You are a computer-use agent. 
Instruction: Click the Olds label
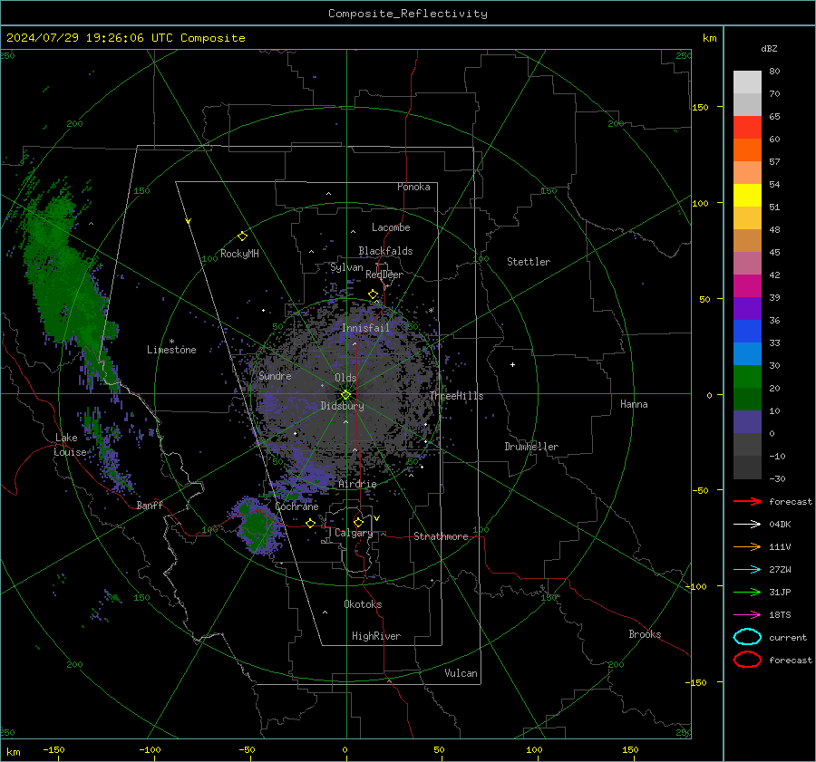click(345, 378)
